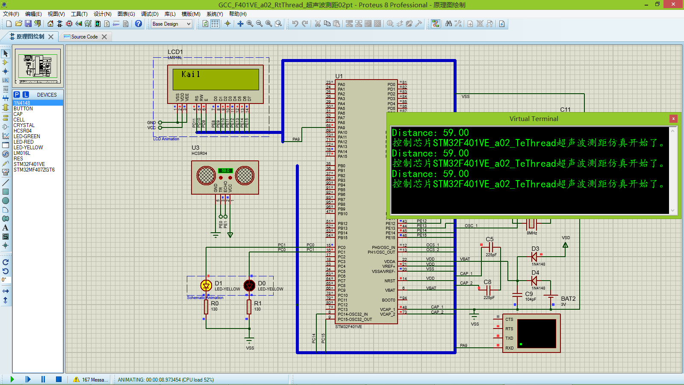Click the D1 yellow LED component
Image resolution: width=684 pixels, height=385 pixels.
[206, 285]
